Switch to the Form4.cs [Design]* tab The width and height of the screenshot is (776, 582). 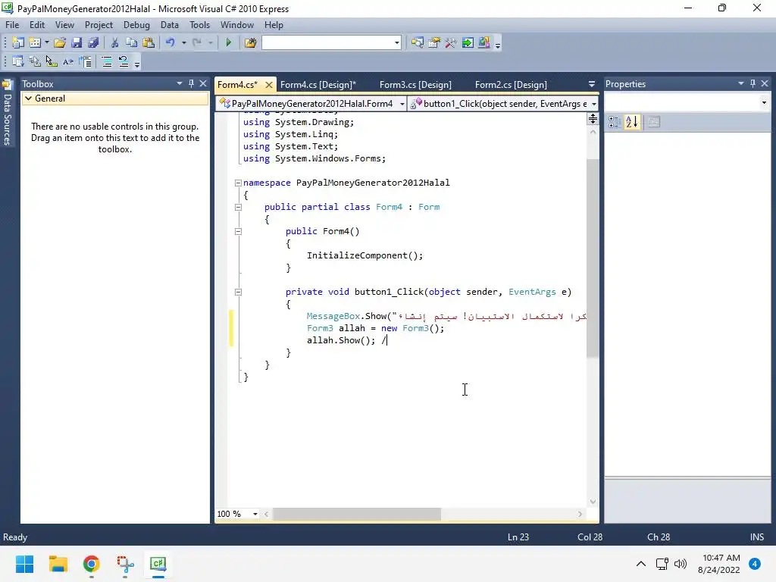click(318, 85)
